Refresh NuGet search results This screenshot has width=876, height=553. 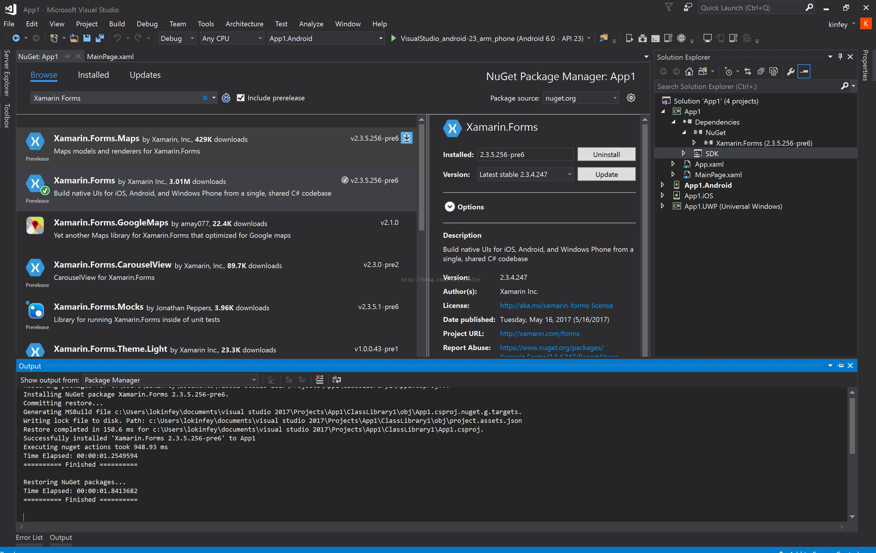(x=226, y=98)
